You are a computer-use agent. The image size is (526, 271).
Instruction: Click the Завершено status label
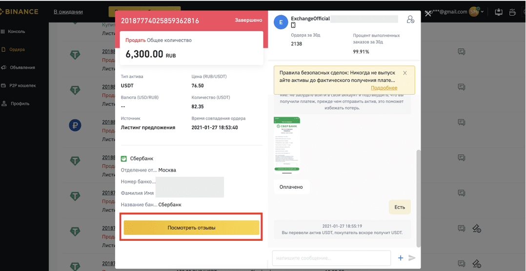[x=248, y=20]
